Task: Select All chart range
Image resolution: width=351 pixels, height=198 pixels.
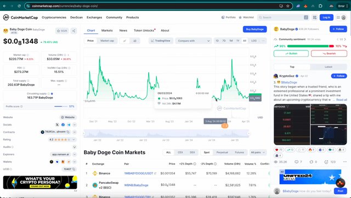Action: pos(245,41)
